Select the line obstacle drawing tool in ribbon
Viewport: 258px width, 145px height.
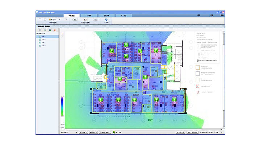pos(39,20)
